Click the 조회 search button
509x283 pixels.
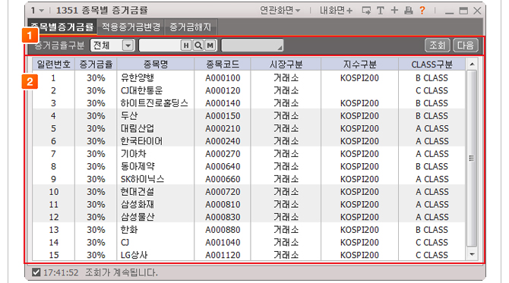coord(438,45)
